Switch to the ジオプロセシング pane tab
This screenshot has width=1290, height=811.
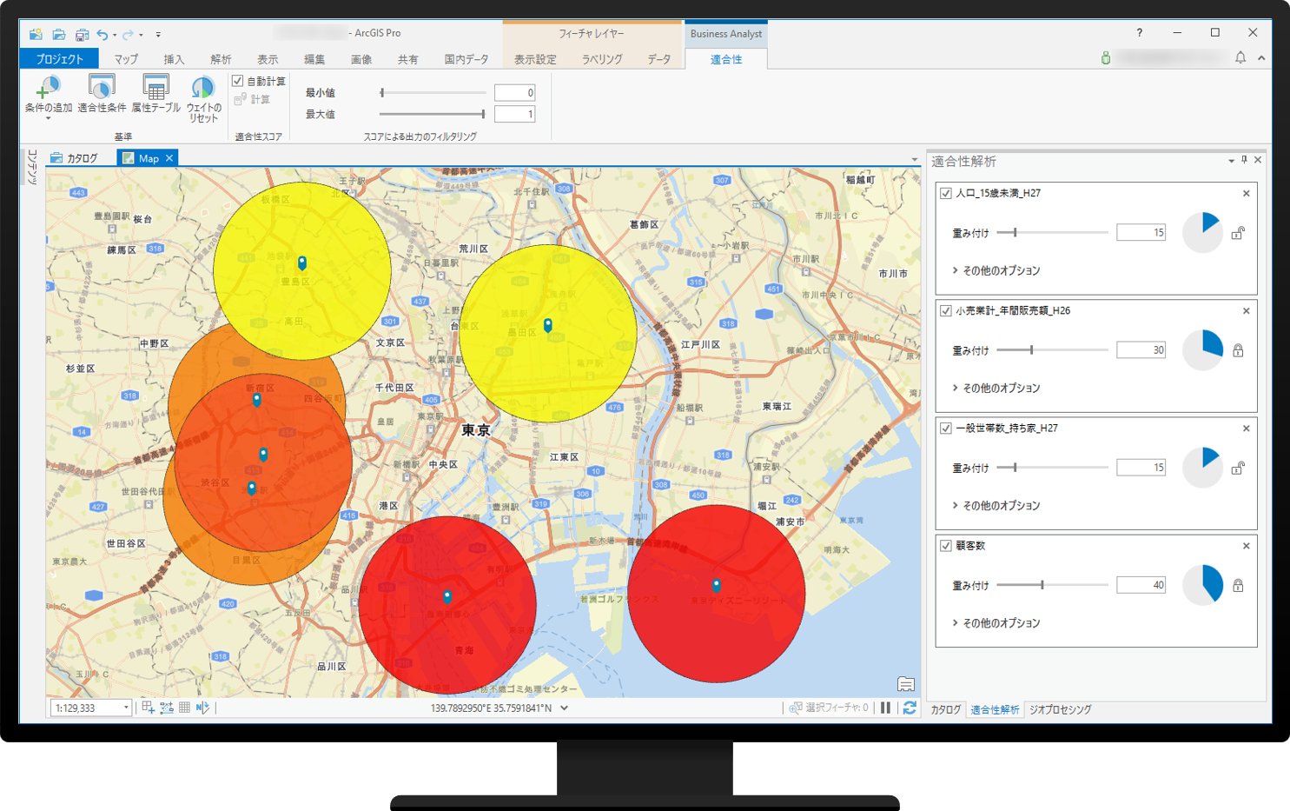tap(1061, 709)
